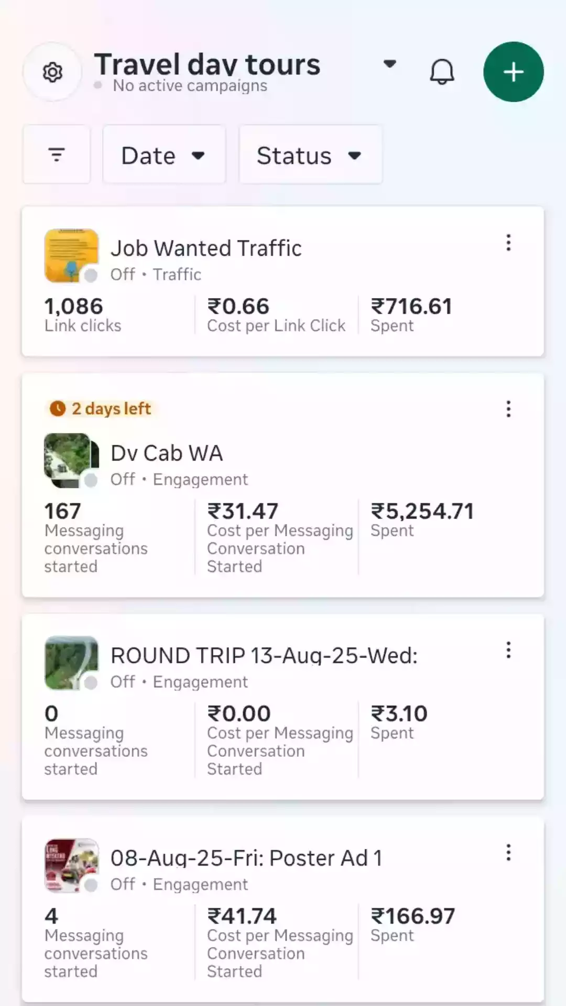Open three-dot menu for Poster Ad 1
The height and width of the screenshot is (1006, 566).
coord(508,852)
